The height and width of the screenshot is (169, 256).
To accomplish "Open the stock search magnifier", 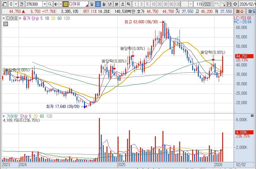I will [50, 4].
